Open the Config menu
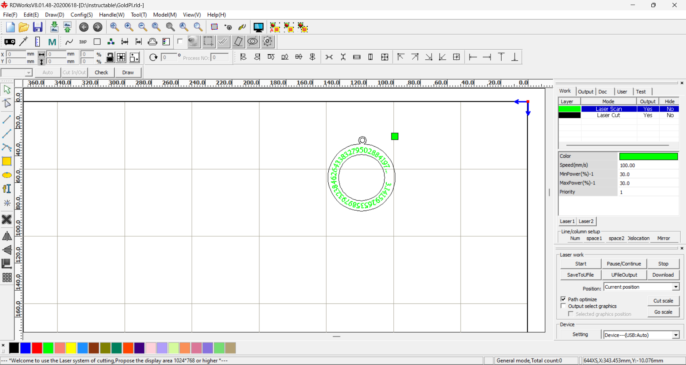 (x=81, y=15)
